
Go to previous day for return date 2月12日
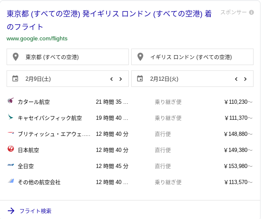[x=236, y=79]
